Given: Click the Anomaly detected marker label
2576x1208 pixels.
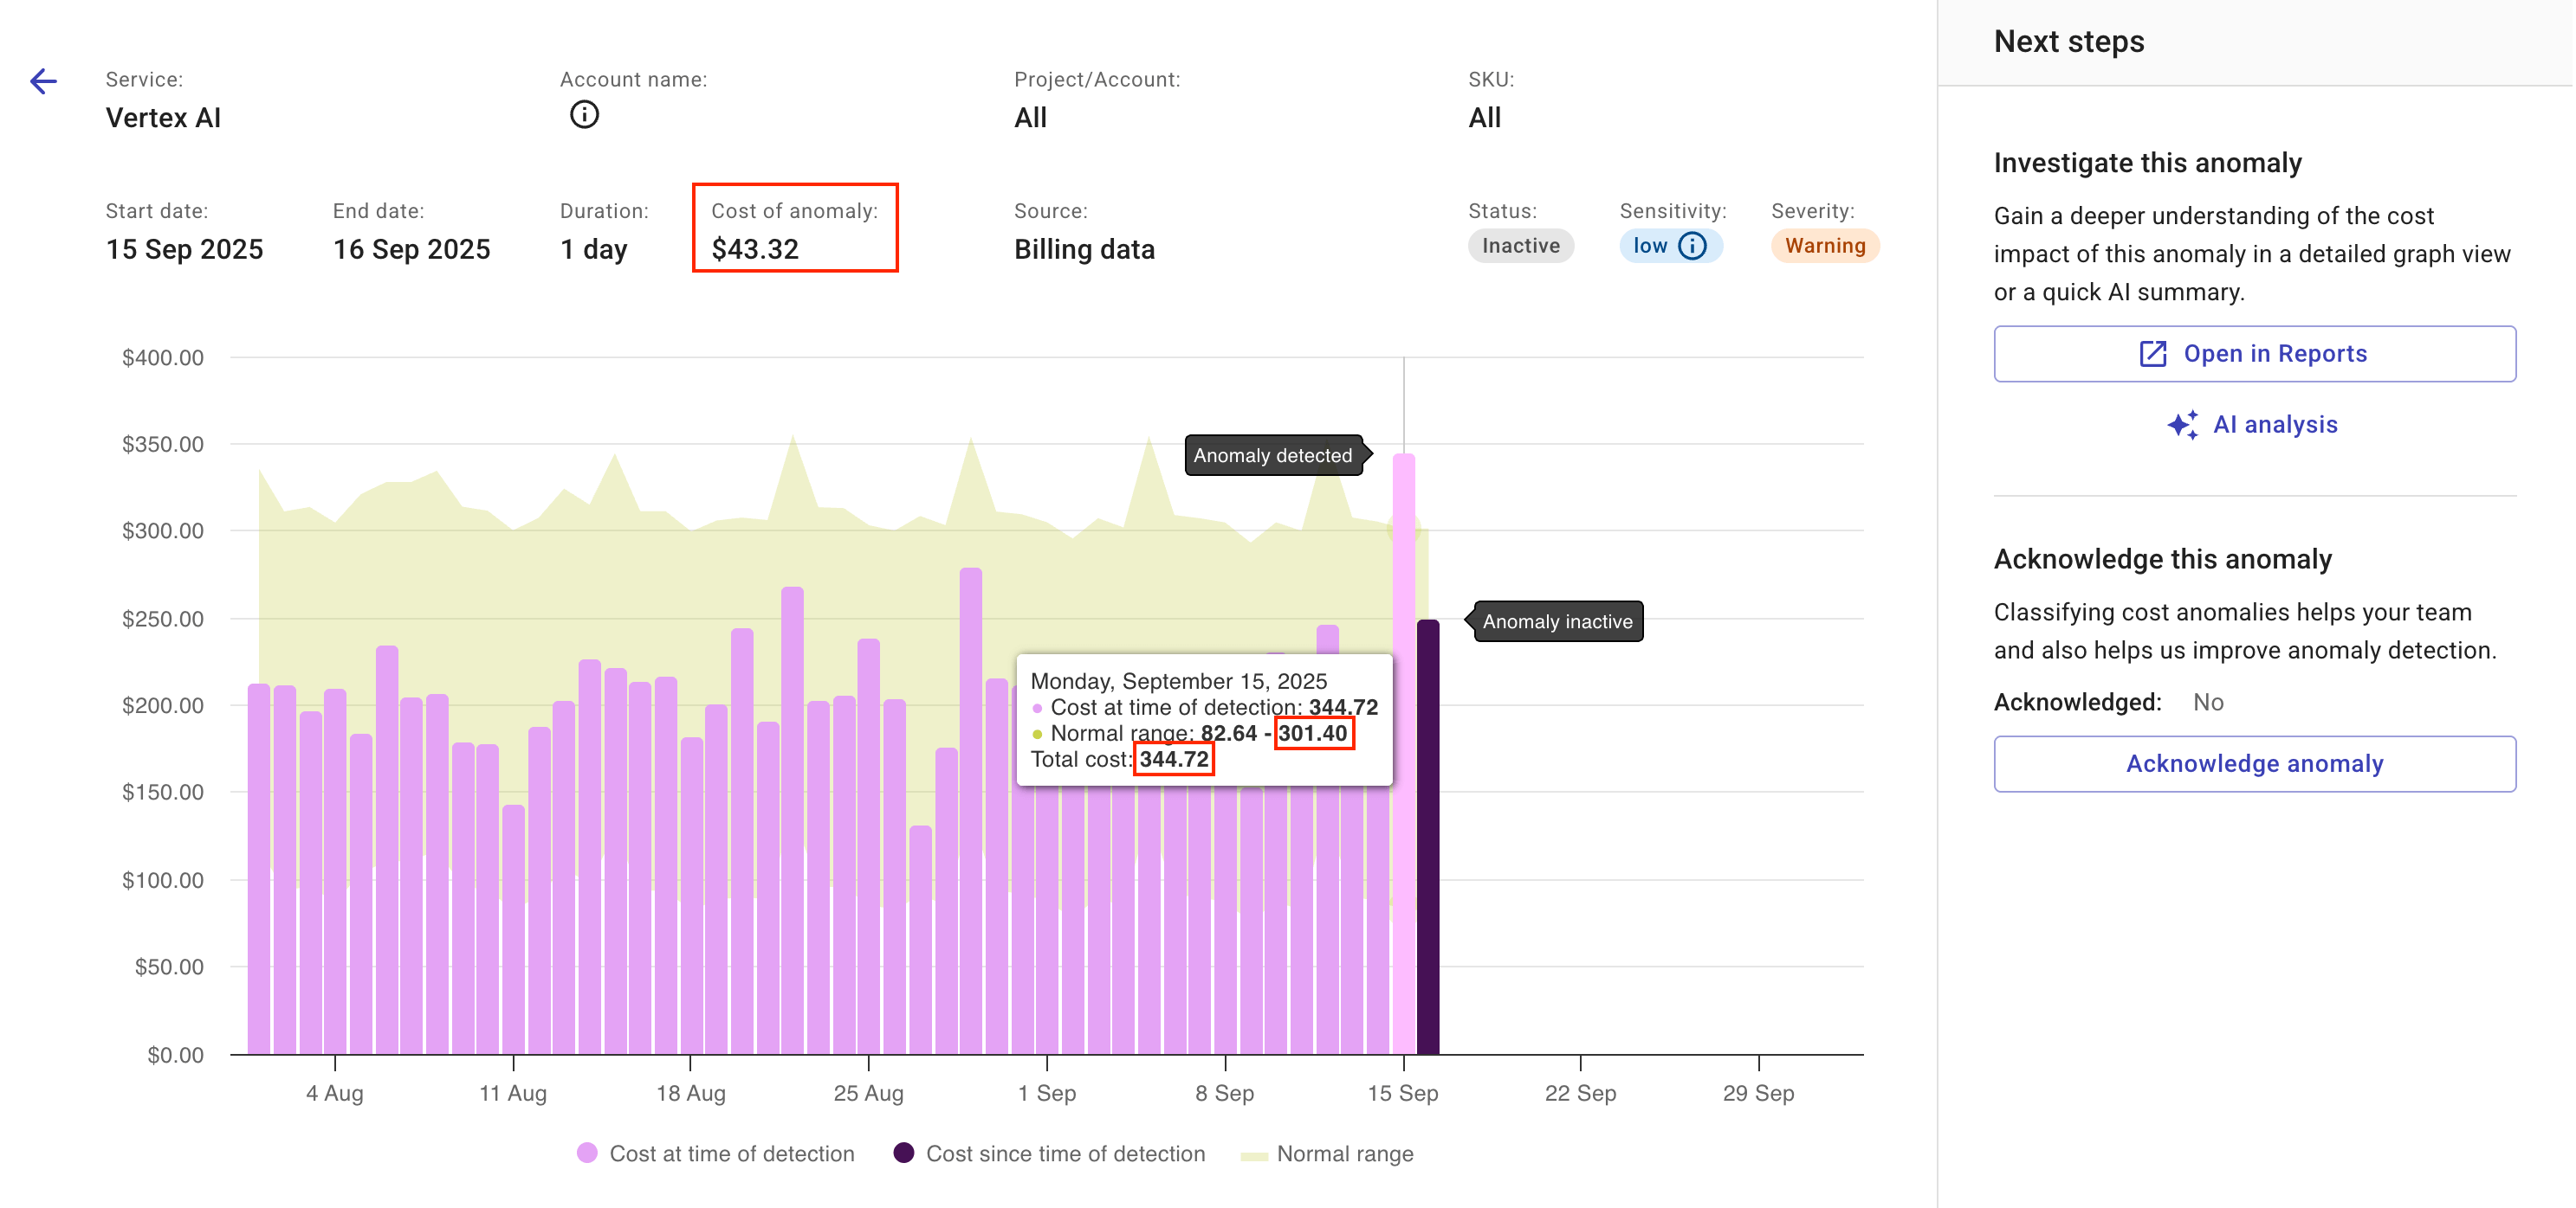Looking at the screenshot, I should pos(1272,456).
